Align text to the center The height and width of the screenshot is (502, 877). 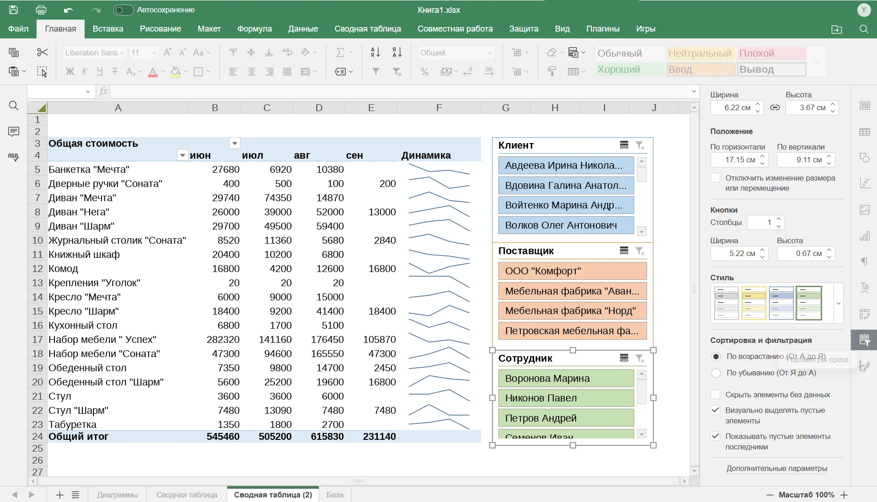click(251, 71)
